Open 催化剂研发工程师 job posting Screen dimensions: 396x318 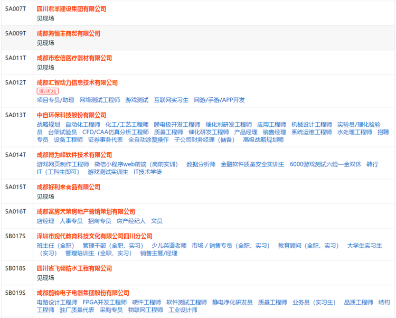229,125
